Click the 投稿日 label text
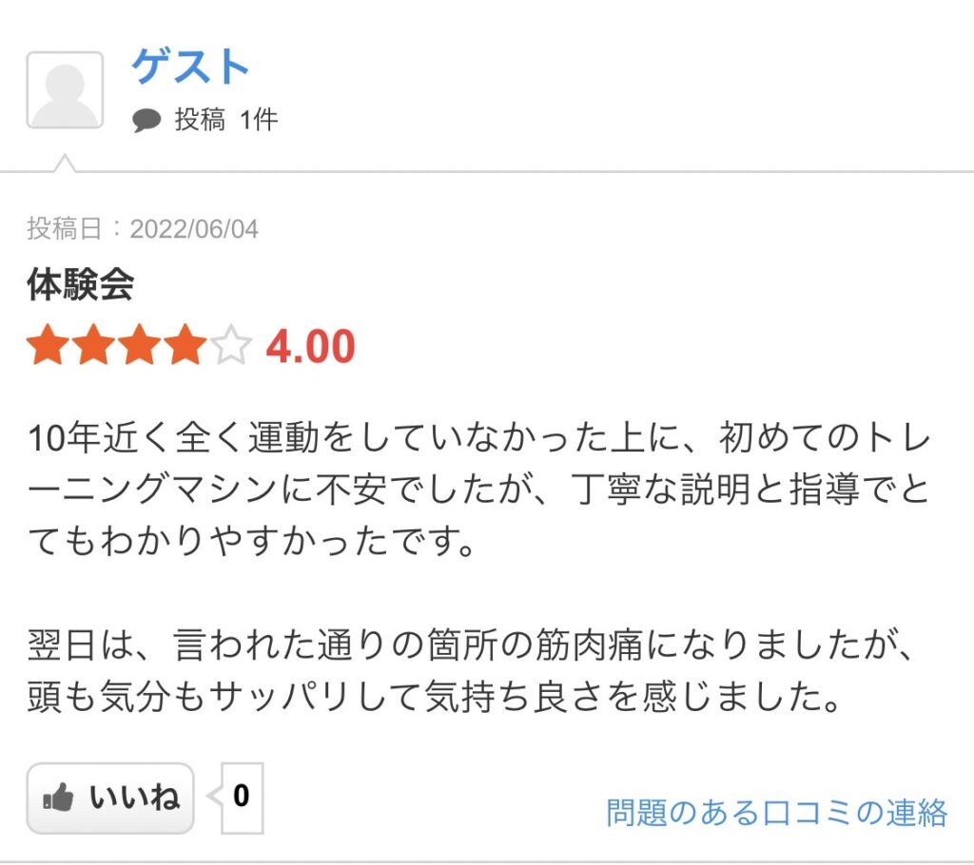The width and height of the screenshot is (974, 865). 64,228
